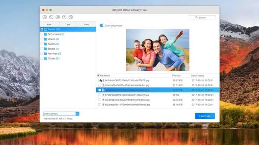Screen dimensions: 259x145
Task: Sort by File Size column header
Action: click(x=176, y=75)
